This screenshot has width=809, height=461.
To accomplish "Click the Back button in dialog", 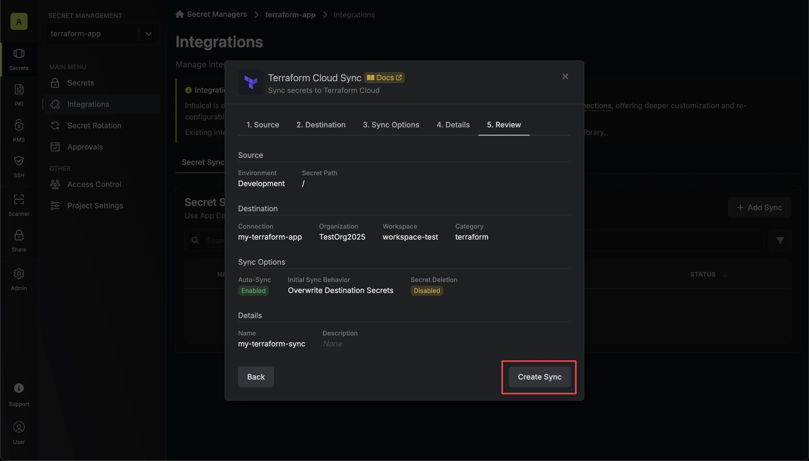I will pyautogui.click(x=255, y=377).
